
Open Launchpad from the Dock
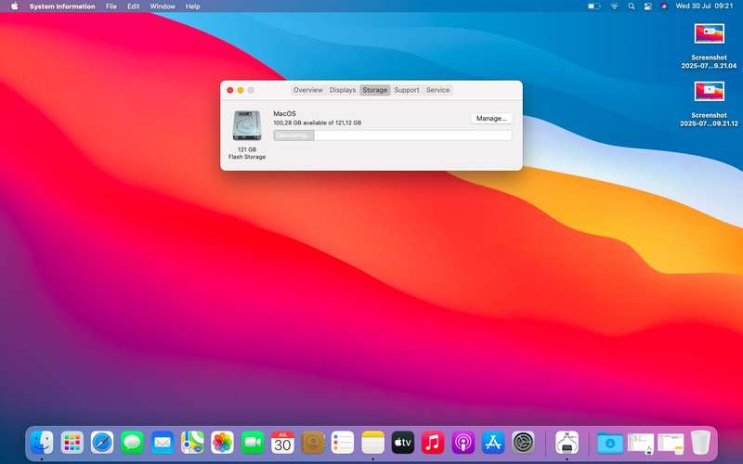(72, 443)
